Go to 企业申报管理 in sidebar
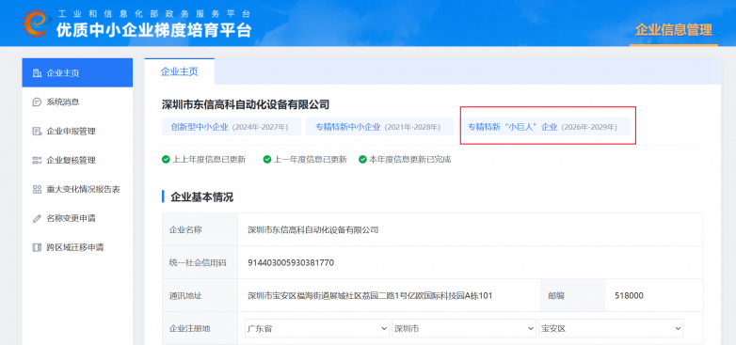This screenshot has width=736, height=345. coord(77,132)
